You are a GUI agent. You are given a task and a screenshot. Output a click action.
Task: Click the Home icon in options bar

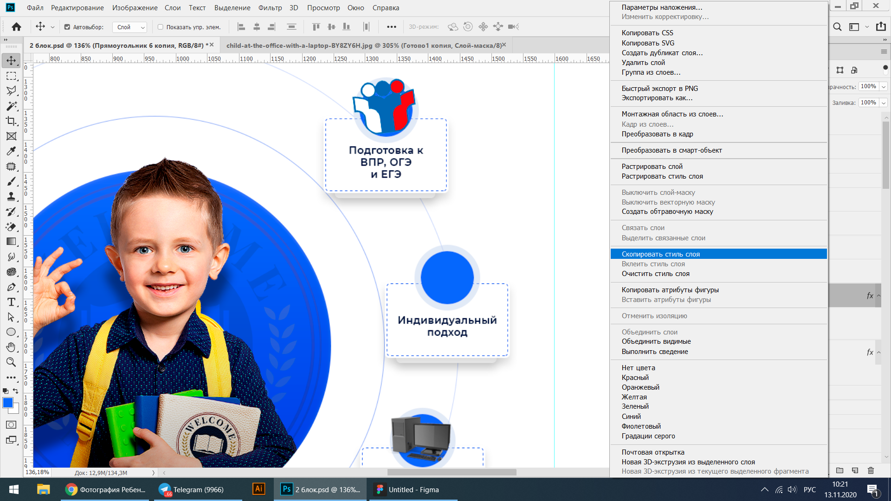pyautogui.click(x=17, y=27)
